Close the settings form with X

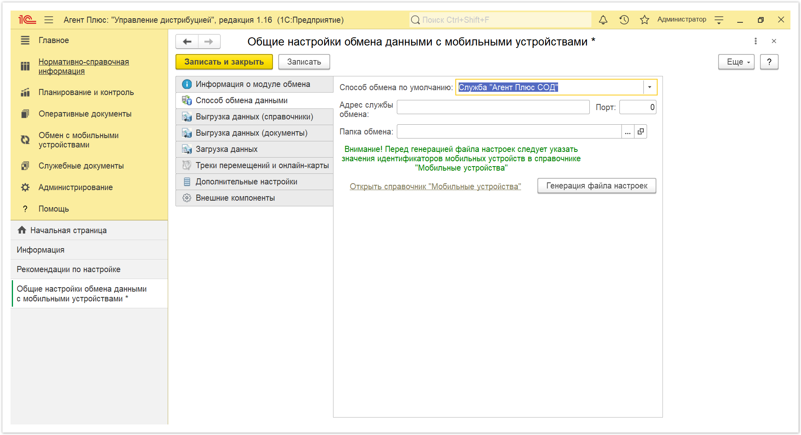click(x=774, y=41)
